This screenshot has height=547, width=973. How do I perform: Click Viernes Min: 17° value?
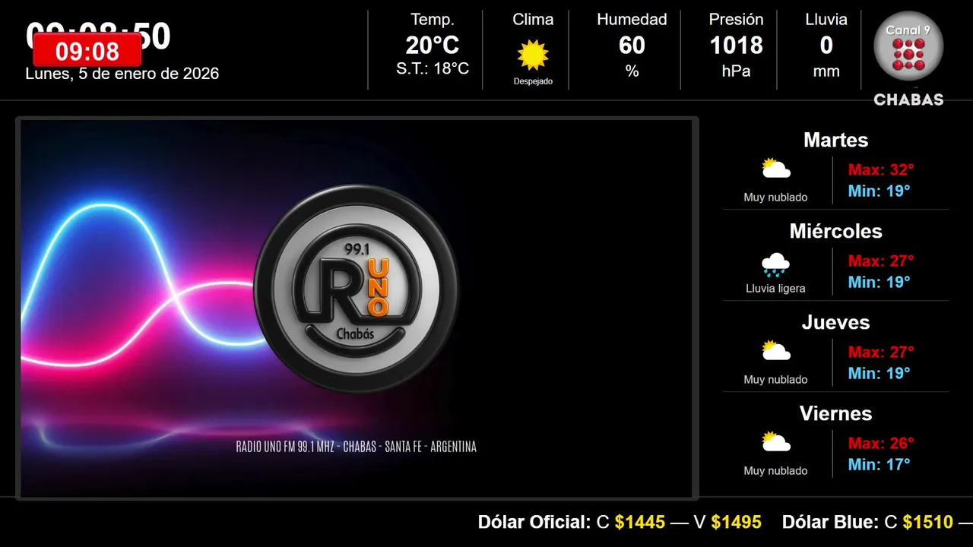tap(879, 464)
